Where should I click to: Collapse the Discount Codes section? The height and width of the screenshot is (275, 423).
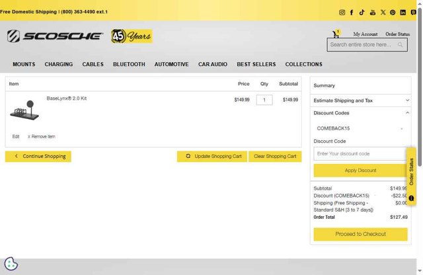coord(361,113)
